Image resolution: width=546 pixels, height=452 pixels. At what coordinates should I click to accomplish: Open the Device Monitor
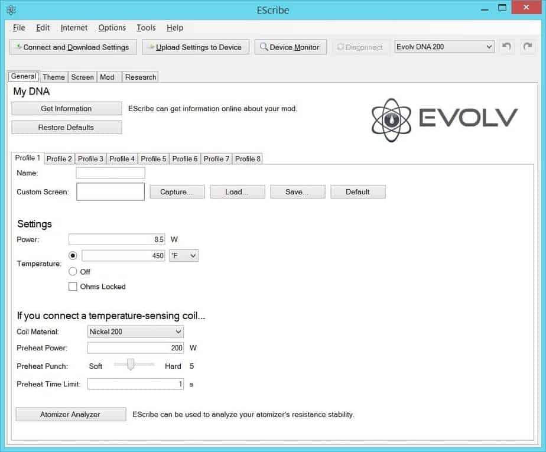tap(291, 47)
